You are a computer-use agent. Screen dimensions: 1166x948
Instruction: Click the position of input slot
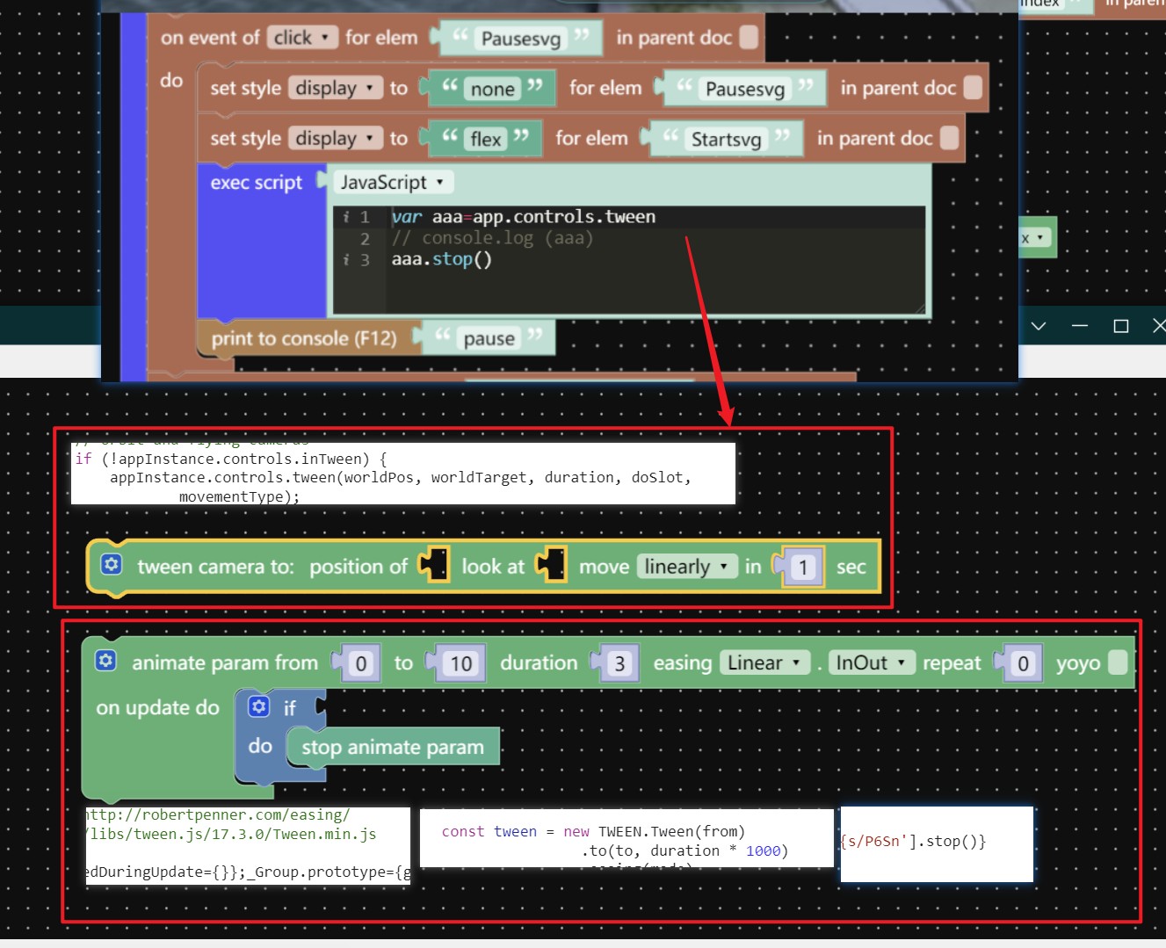[434, 565]
